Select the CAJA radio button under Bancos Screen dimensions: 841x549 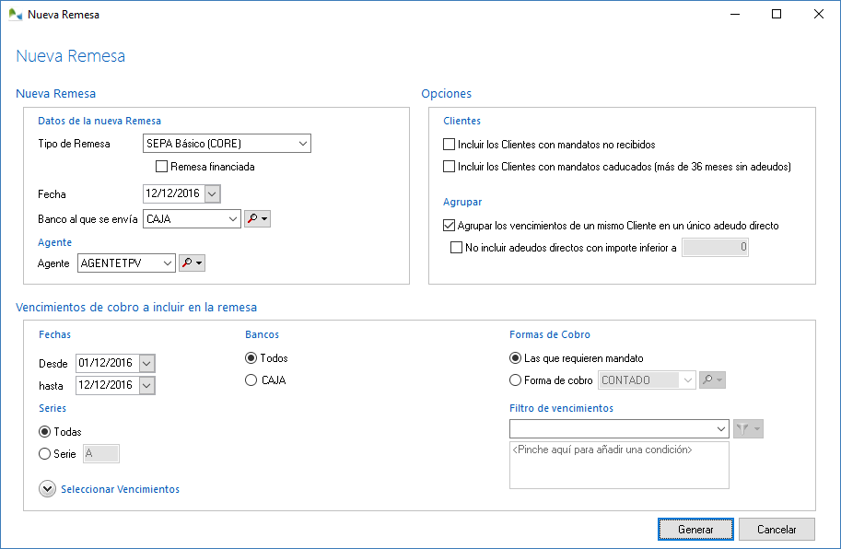pyautogui.click(x=251, y=380)
